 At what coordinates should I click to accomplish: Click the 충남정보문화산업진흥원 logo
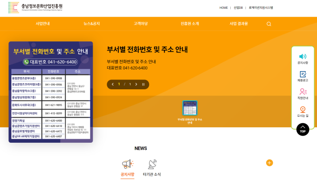(x=35, y=7)
